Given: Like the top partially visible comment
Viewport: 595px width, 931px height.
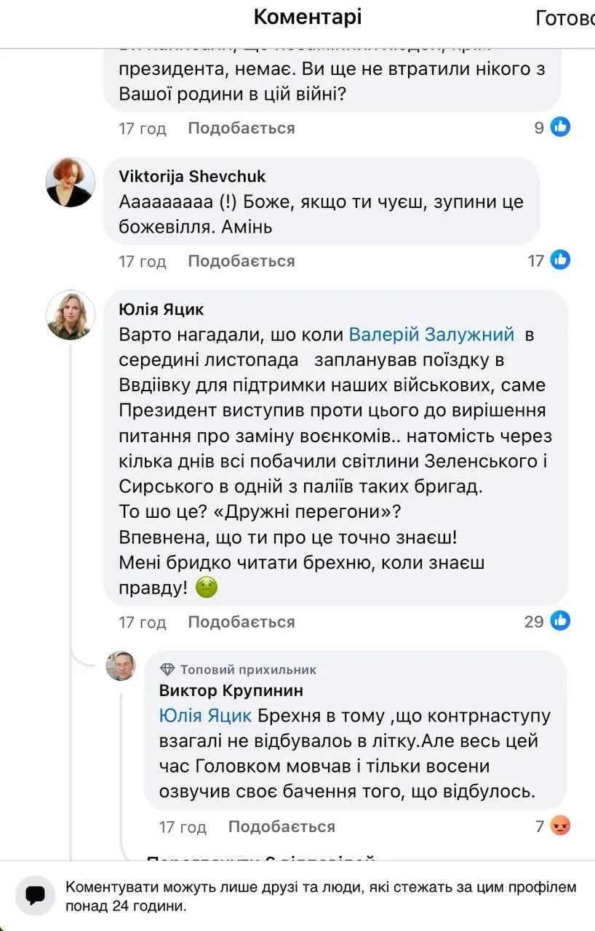Looking at the screenshot, I should point(241,128).
